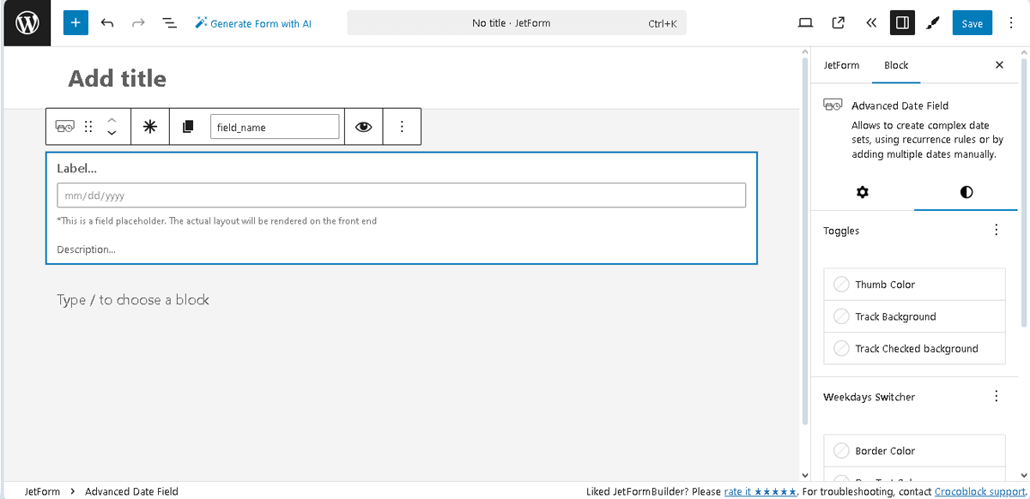The height and width of the screenshot is (499, 1030).
Task: Toggle field visibility with the eye icon
Action: 363,126
